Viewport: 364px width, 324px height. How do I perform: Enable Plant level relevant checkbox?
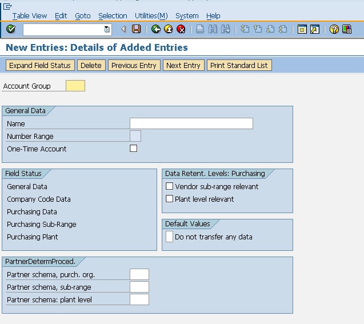pyautogui.click(x=169, y=199)
